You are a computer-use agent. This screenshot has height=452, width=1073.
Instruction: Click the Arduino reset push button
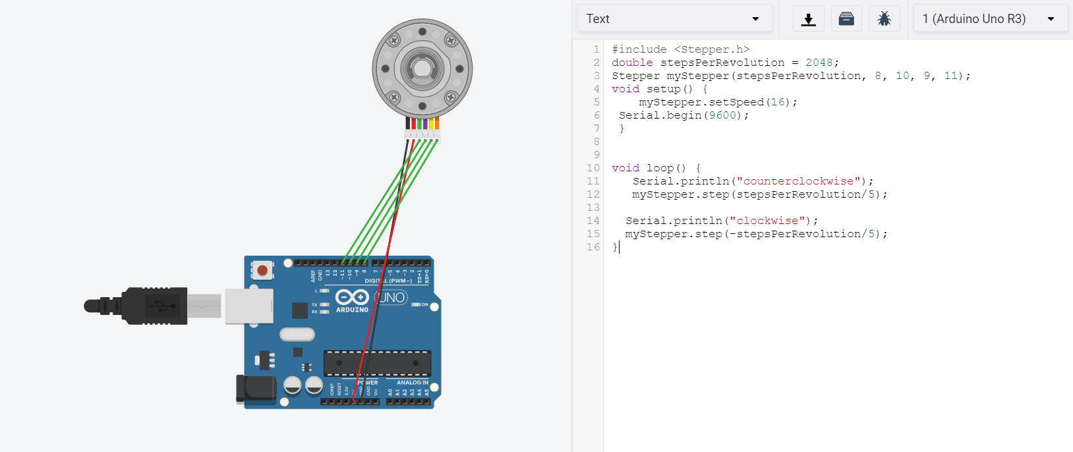click(x=262, y=270)
